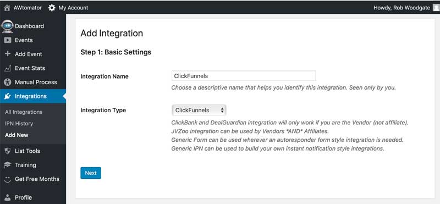This screenshot has width=440, height=204.
Task: Click the plus icon for Add Event
Action: pyautogui.click(x=8, y=54)
